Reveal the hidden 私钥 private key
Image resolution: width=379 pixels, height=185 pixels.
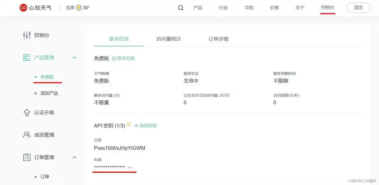coord(130,167)
